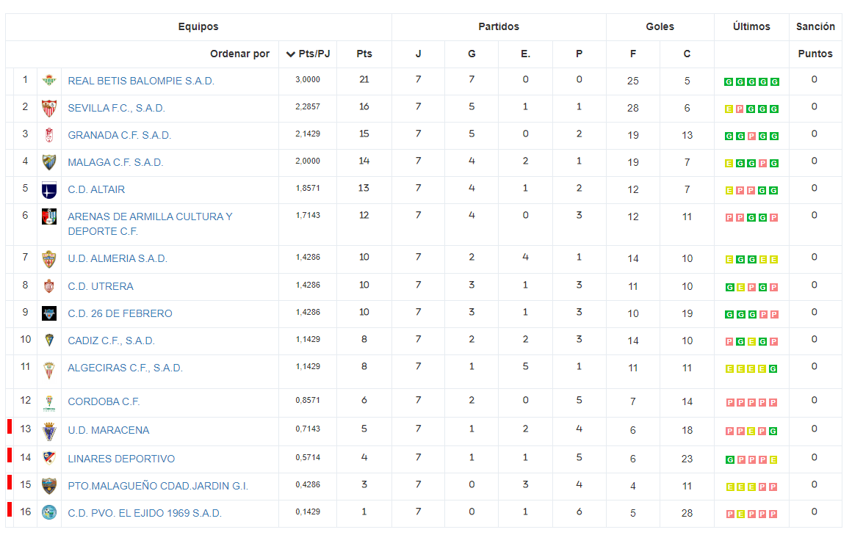
Task: Click the first E result box for Sevilla
Action: point(729,109)
